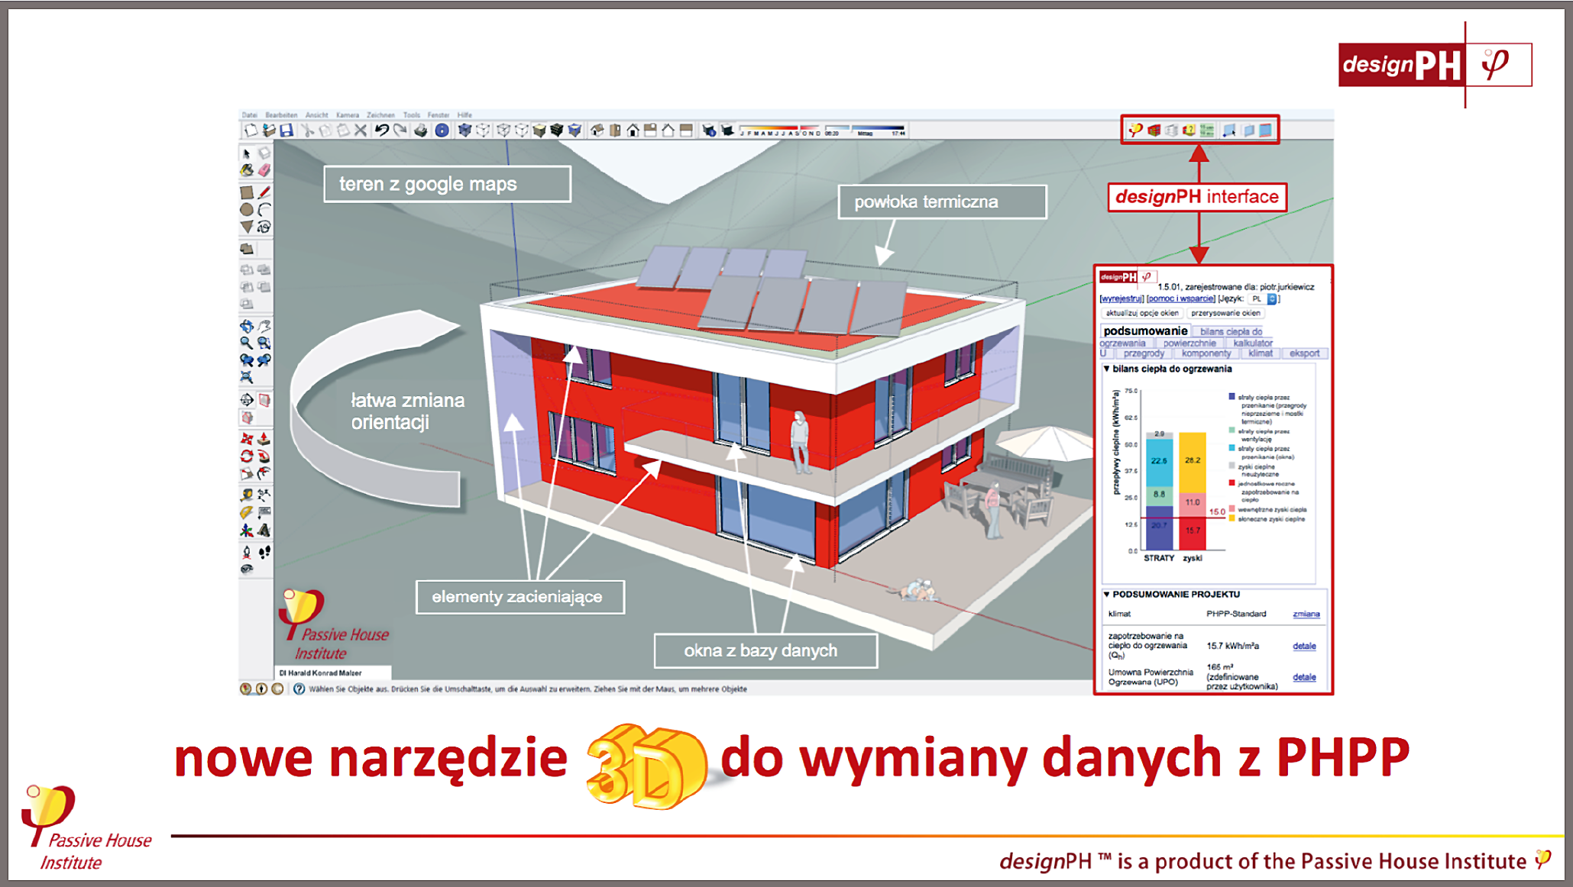Viewport: 1573px width, 887px height.
Task: Choose the Arc drawing tool
Action: (264, 209)
